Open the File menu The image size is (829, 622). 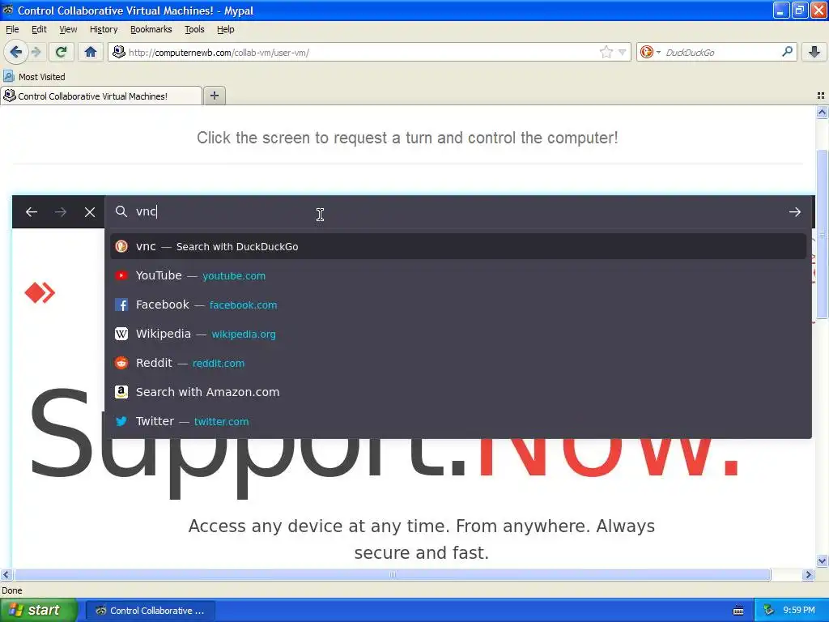pos(12,29)
